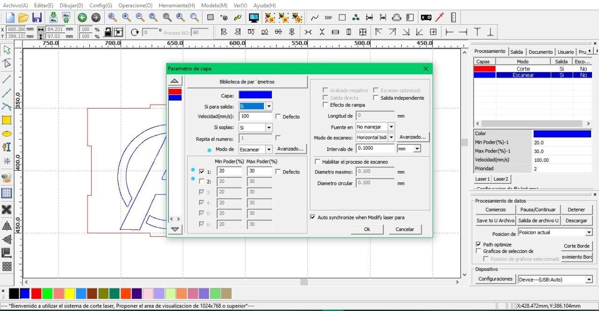599x311 pixels.
Task: Enable Efecto de rampa checkbox
Action: pos(325,105)
